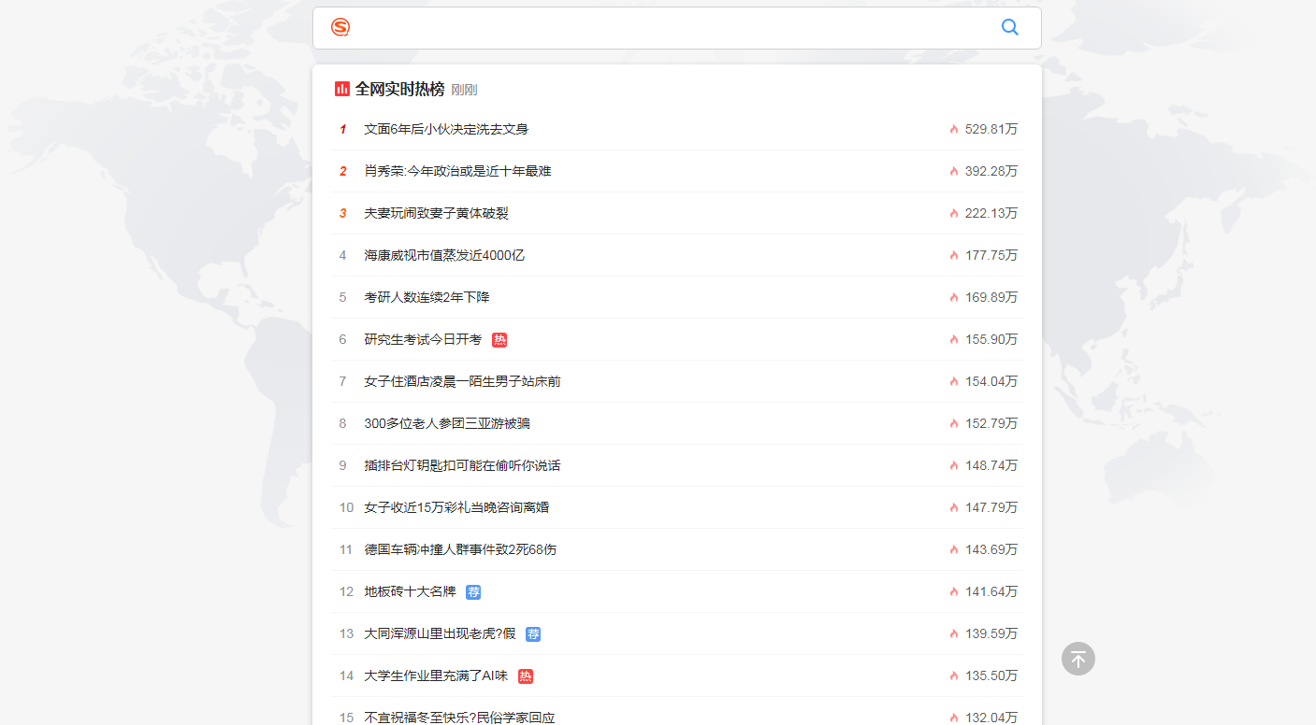The height and width of the screenshot is (725, 1316).
Task: Click the magnifier search icon
Action: (1009, 27)
